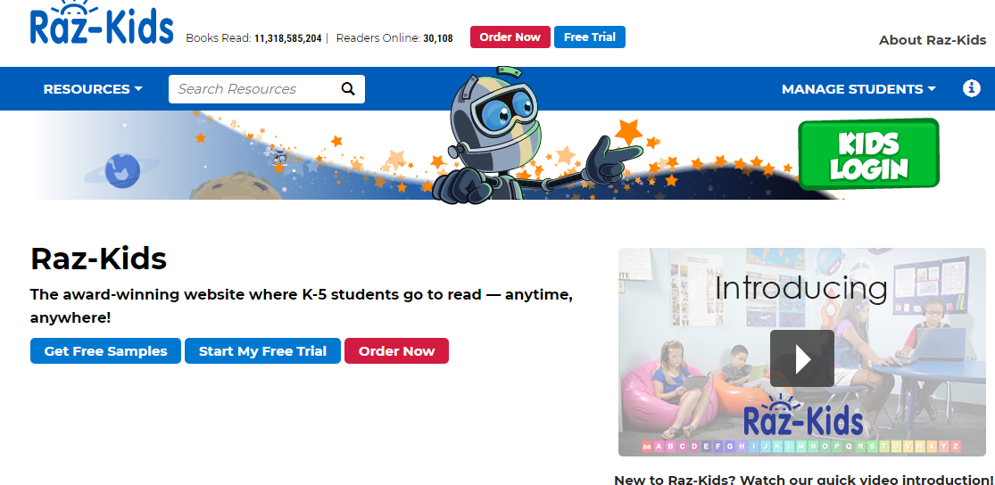
Task: Select the Free Trial button in the header
Action: pos(590,37)
